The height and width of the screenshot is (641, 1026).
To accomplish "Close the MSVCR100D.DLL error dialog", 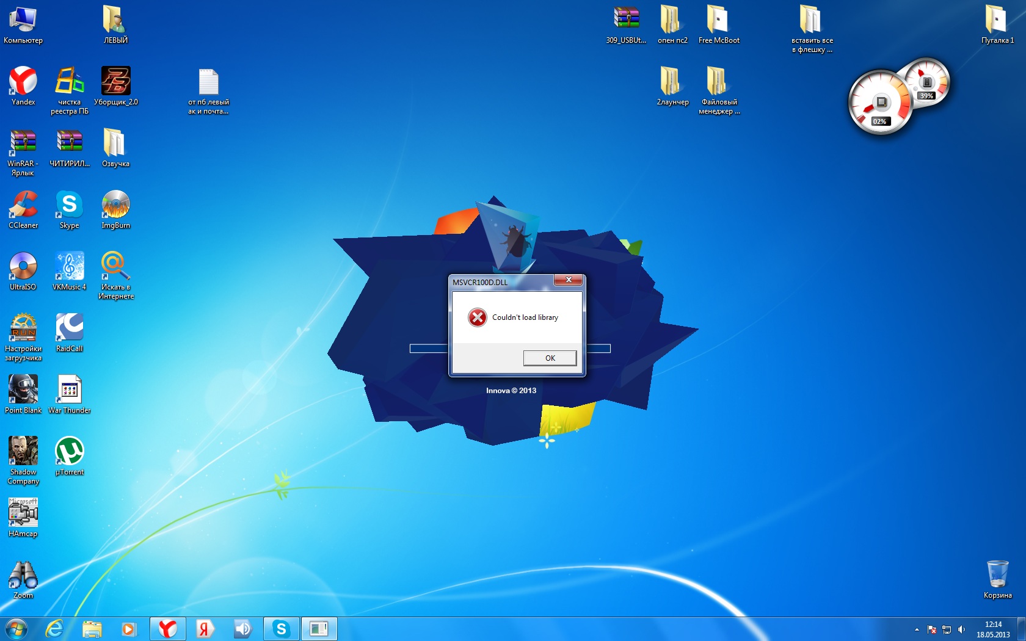I will [568, 280].
